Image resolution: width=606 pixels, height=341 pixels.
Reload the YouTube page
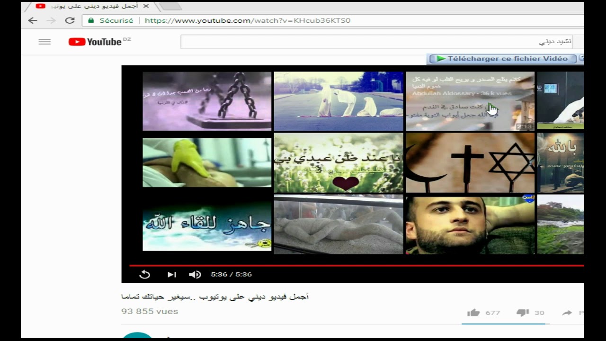70,20
